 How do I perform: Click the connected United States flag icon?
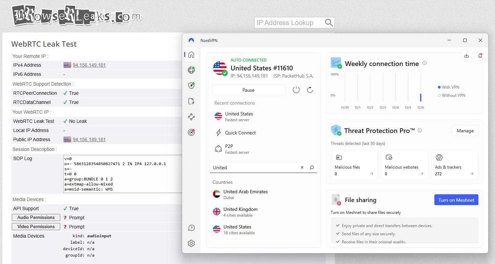pos(220,68)
